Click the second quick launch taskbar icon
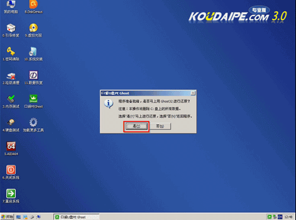Image resolution: width=296 pixels, height=220 pixels. pos(25,217)
